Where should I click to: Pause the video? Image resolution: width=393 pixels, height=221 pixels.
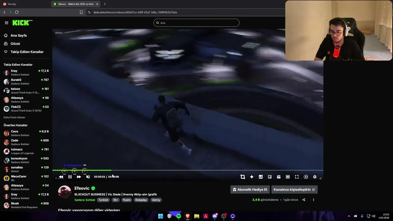point(70,177)
